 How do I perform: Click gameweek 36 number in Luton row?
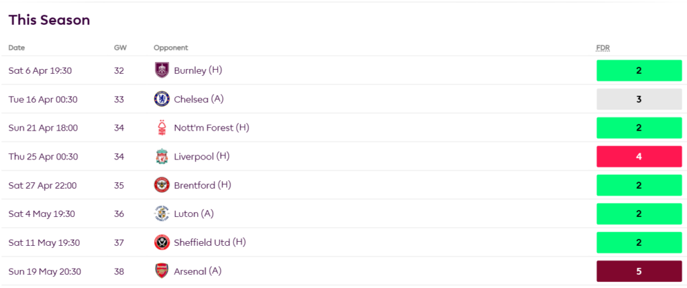coord(119,214)
